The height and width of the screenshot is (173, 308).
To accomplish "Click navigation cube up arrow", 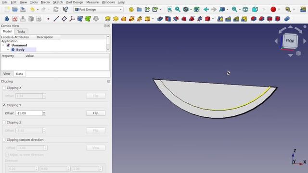I will (291, 27).
